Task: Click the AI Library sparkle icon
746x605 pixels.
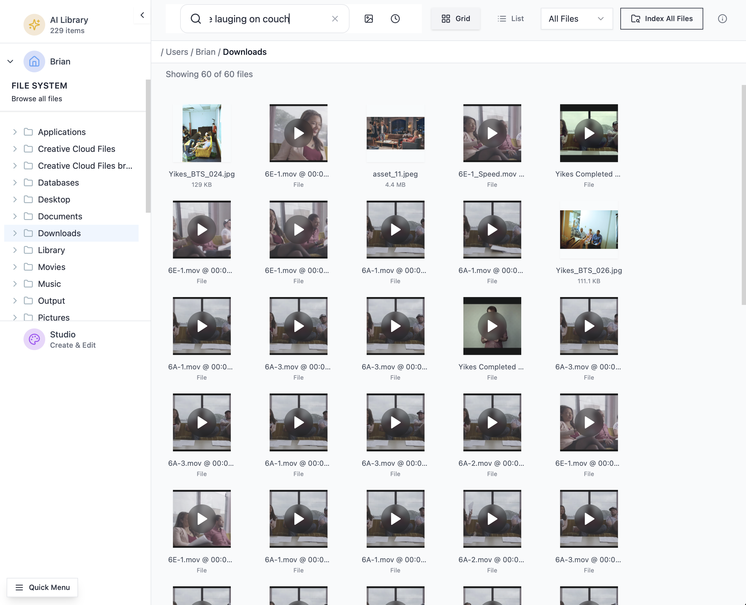Action: pos(34,25)
